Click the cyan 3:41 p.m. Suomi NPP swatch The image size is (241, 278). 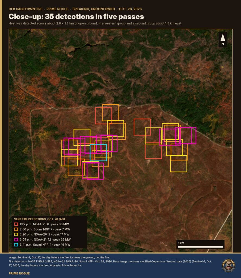tap(16, 245)
